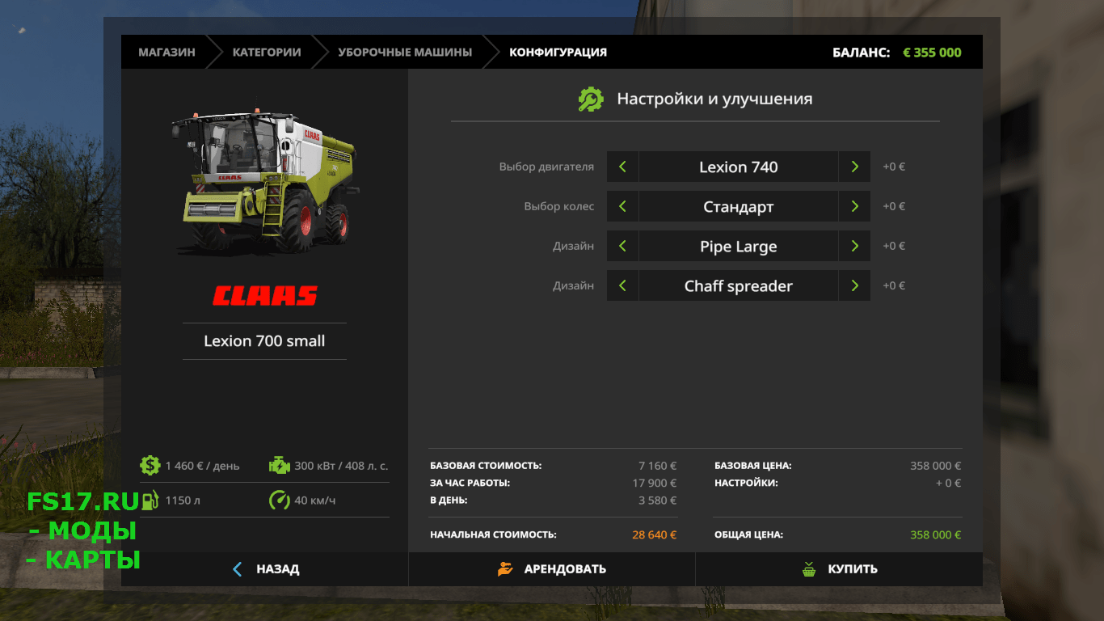Image resolution: width=1104 pixels, height=621 pixels.
Task: Click the НАЗАД back button
Action: click(265, 569)
